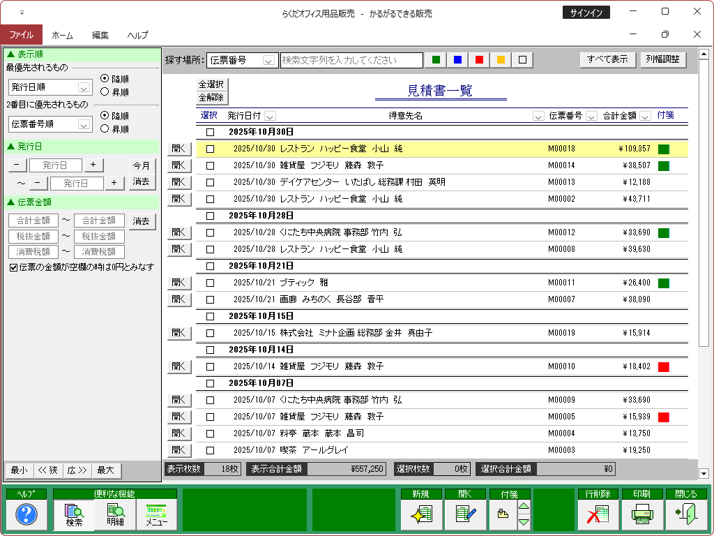Select 昇順 radio for 発行日順 sort

tap(105, 91)
